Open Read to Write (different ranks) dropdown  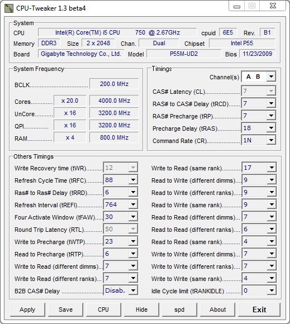point(259,192)
